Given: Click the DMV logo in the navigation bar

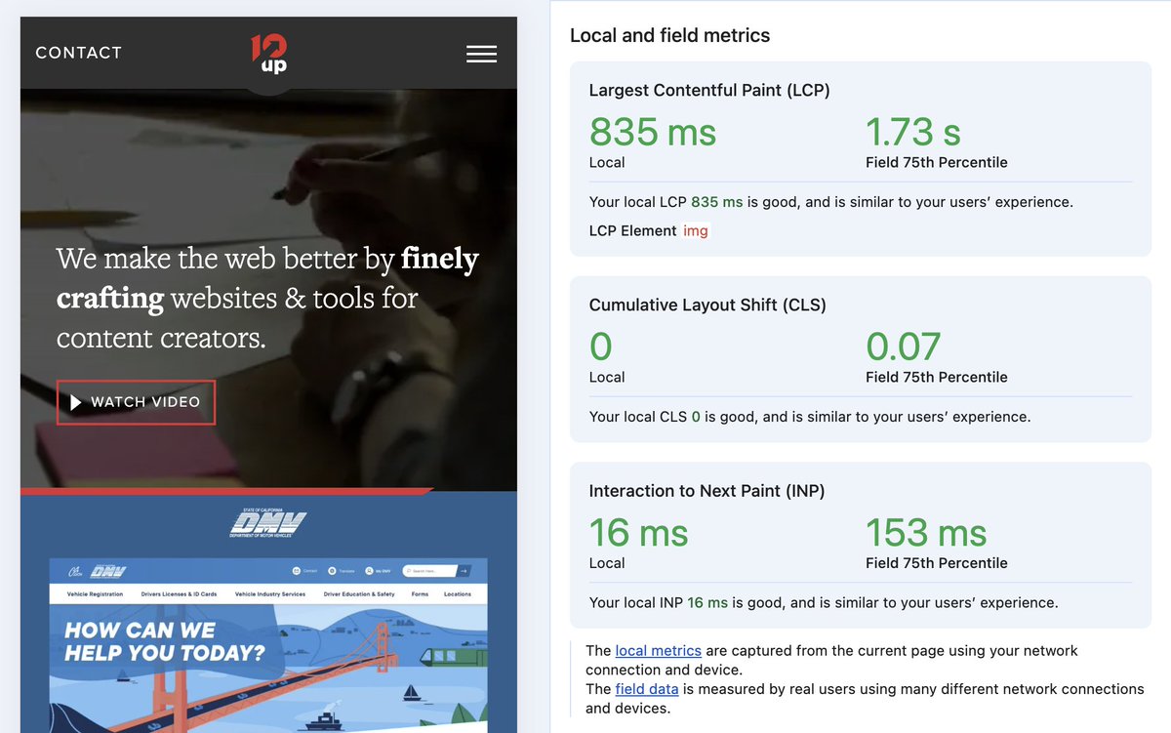Looking at the screenshot, I should [x=108, y=570].
